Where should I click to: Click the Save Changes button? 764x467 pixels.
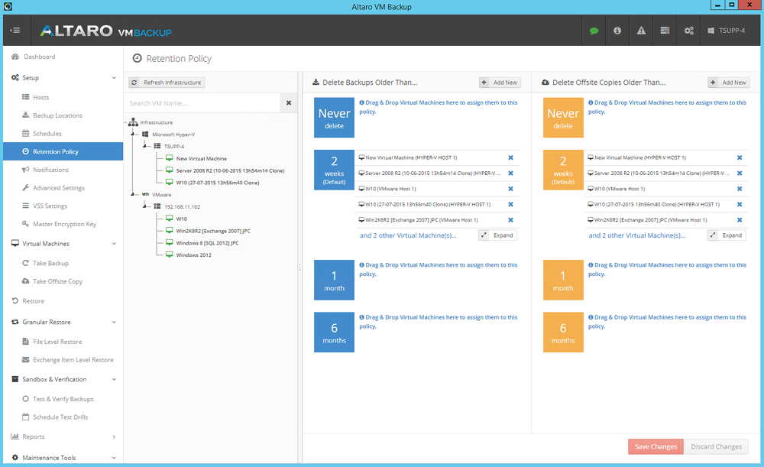[655, 447]
